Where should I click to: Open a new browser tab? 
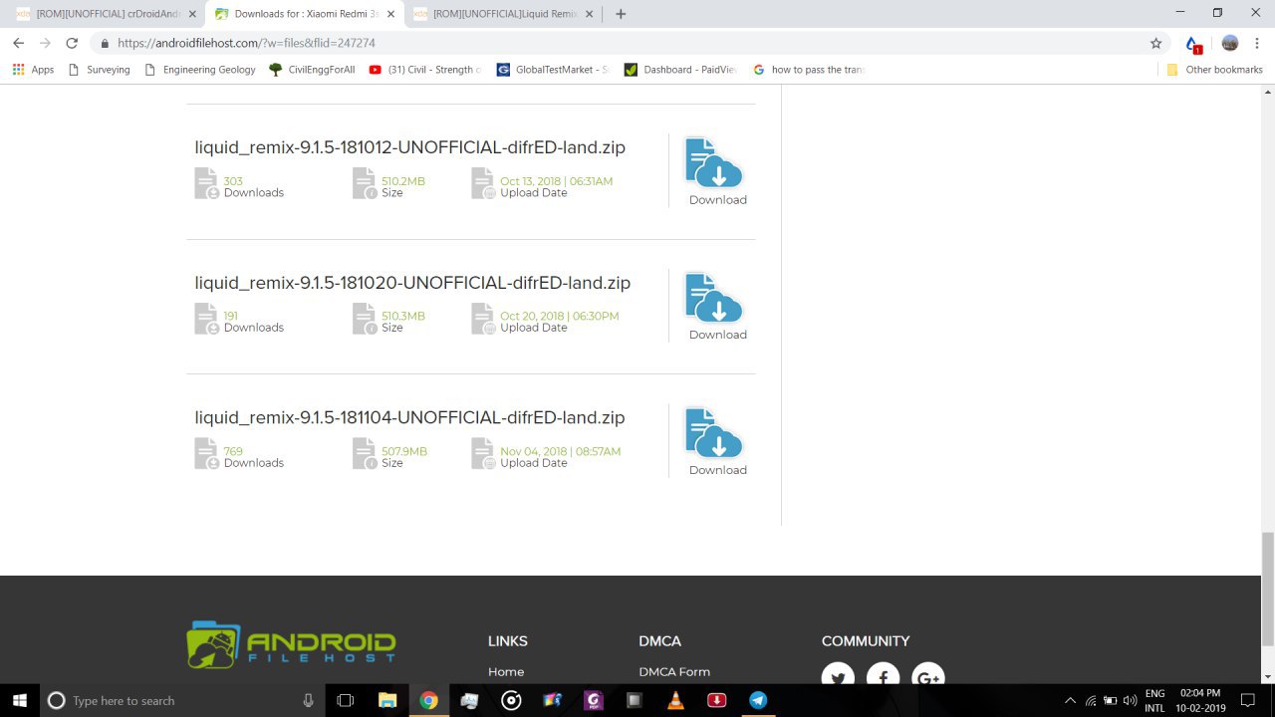tap(621, 14)
